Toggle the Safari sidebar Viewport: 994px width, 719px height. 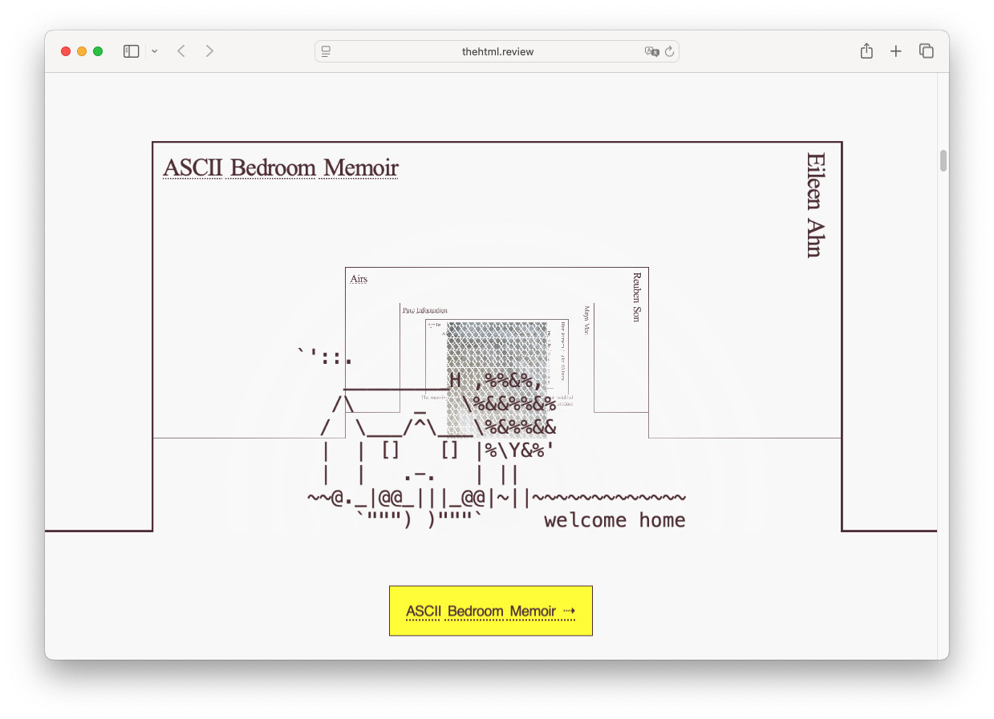132,51
